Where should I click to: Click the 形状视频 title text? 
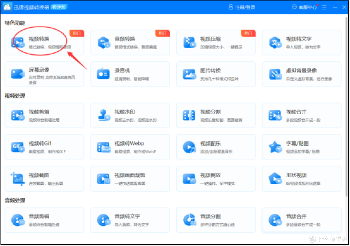coord(296,175)
